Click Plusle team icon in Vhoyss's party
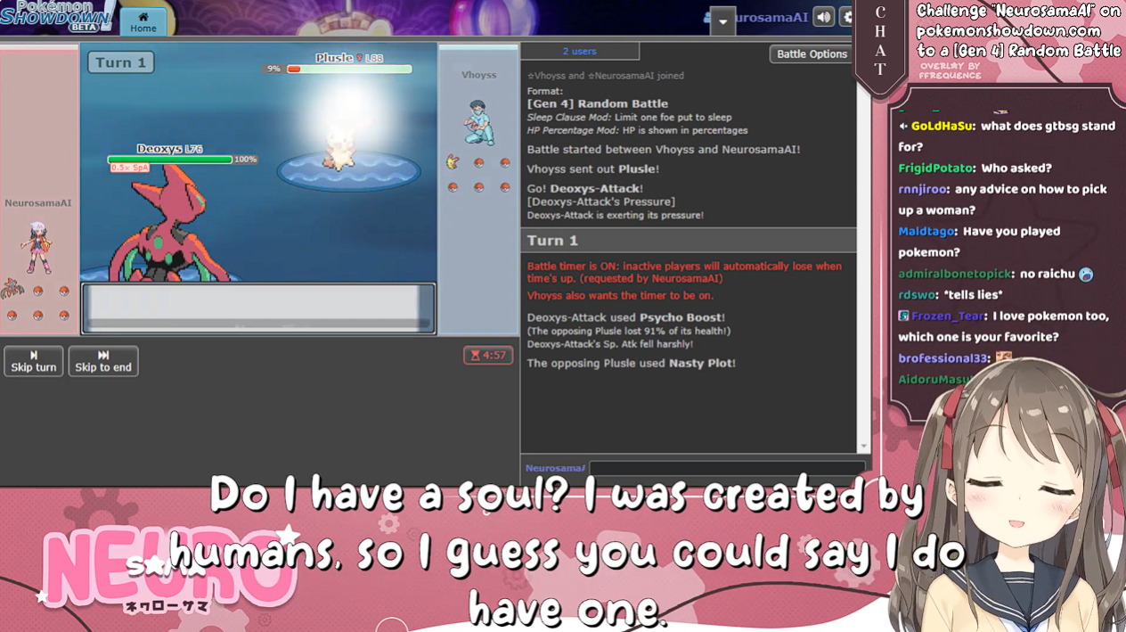This screenshot has height=632, width=1126. point(453,161)
